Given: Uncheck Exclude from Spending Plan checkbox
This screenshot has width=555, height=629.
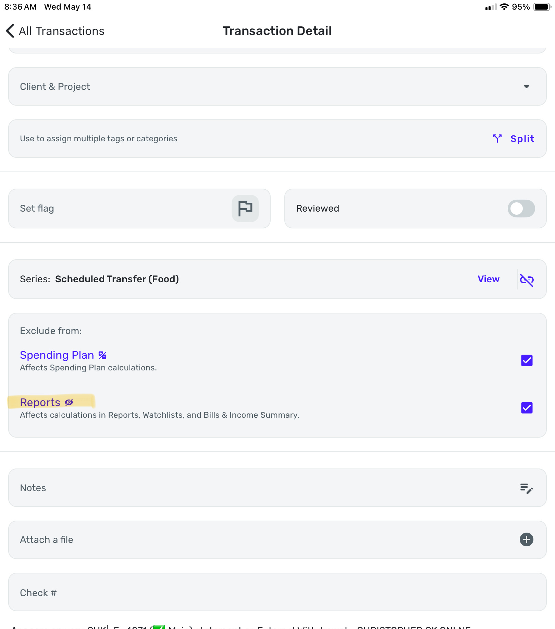Looking at the screenshot, I should pos(527,360).
